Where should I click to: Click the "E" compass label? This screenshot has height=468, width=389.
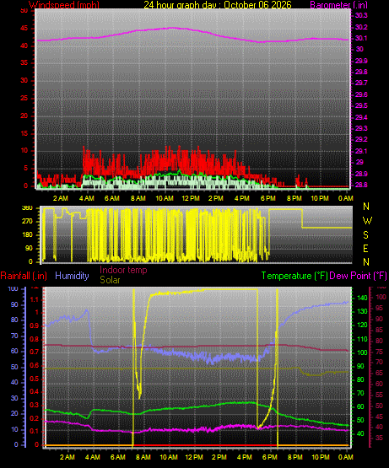(365, 248)
